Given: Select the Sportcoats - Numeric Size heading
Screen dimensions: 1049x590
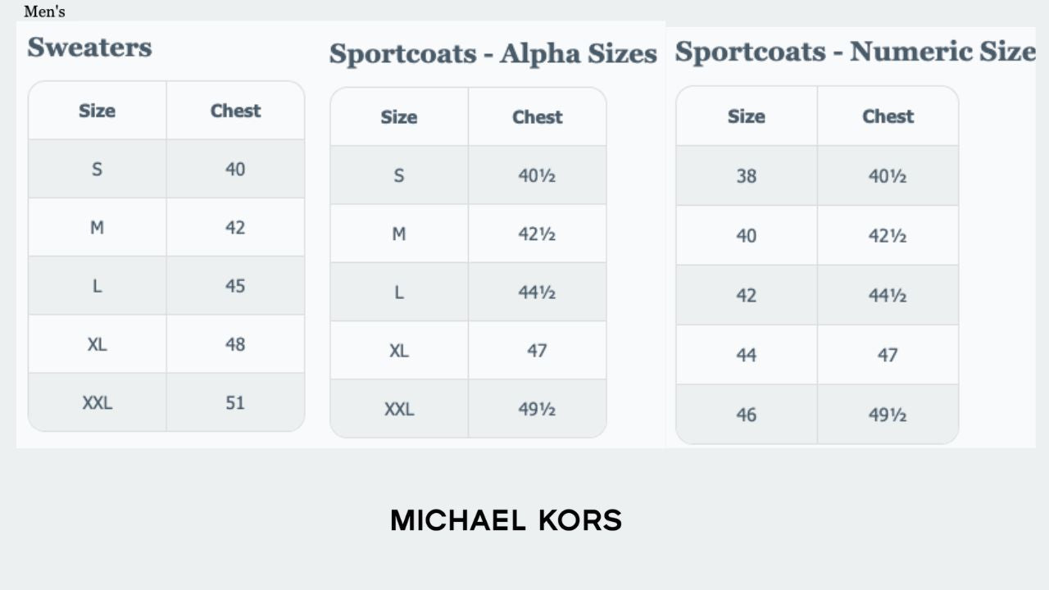Looking at the screenshot, I should 855,52.
